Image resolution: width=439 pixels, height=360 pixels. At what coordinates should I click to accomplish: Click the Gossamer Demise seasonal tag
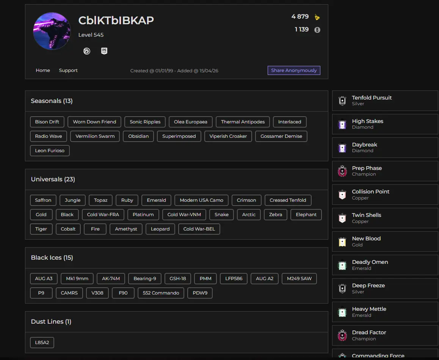tap(281, 136)
